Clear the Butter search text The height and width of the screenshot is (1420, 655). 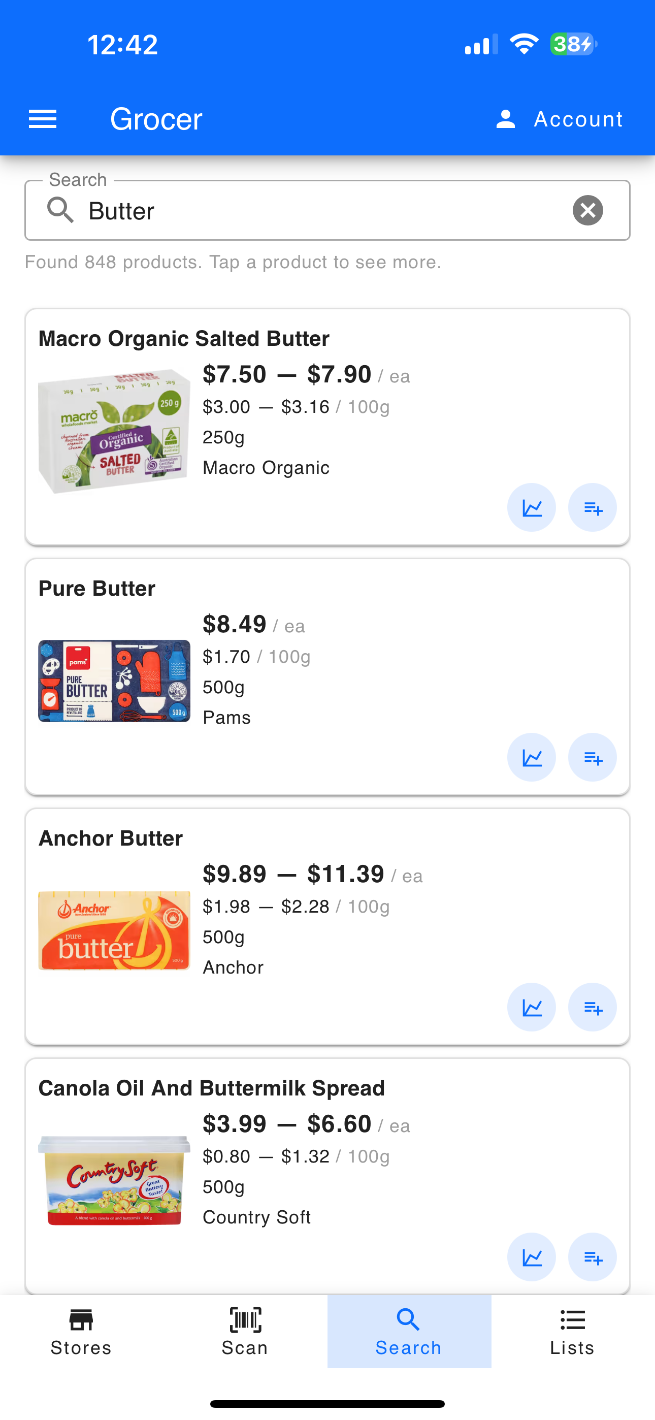(x=588, y=211)
